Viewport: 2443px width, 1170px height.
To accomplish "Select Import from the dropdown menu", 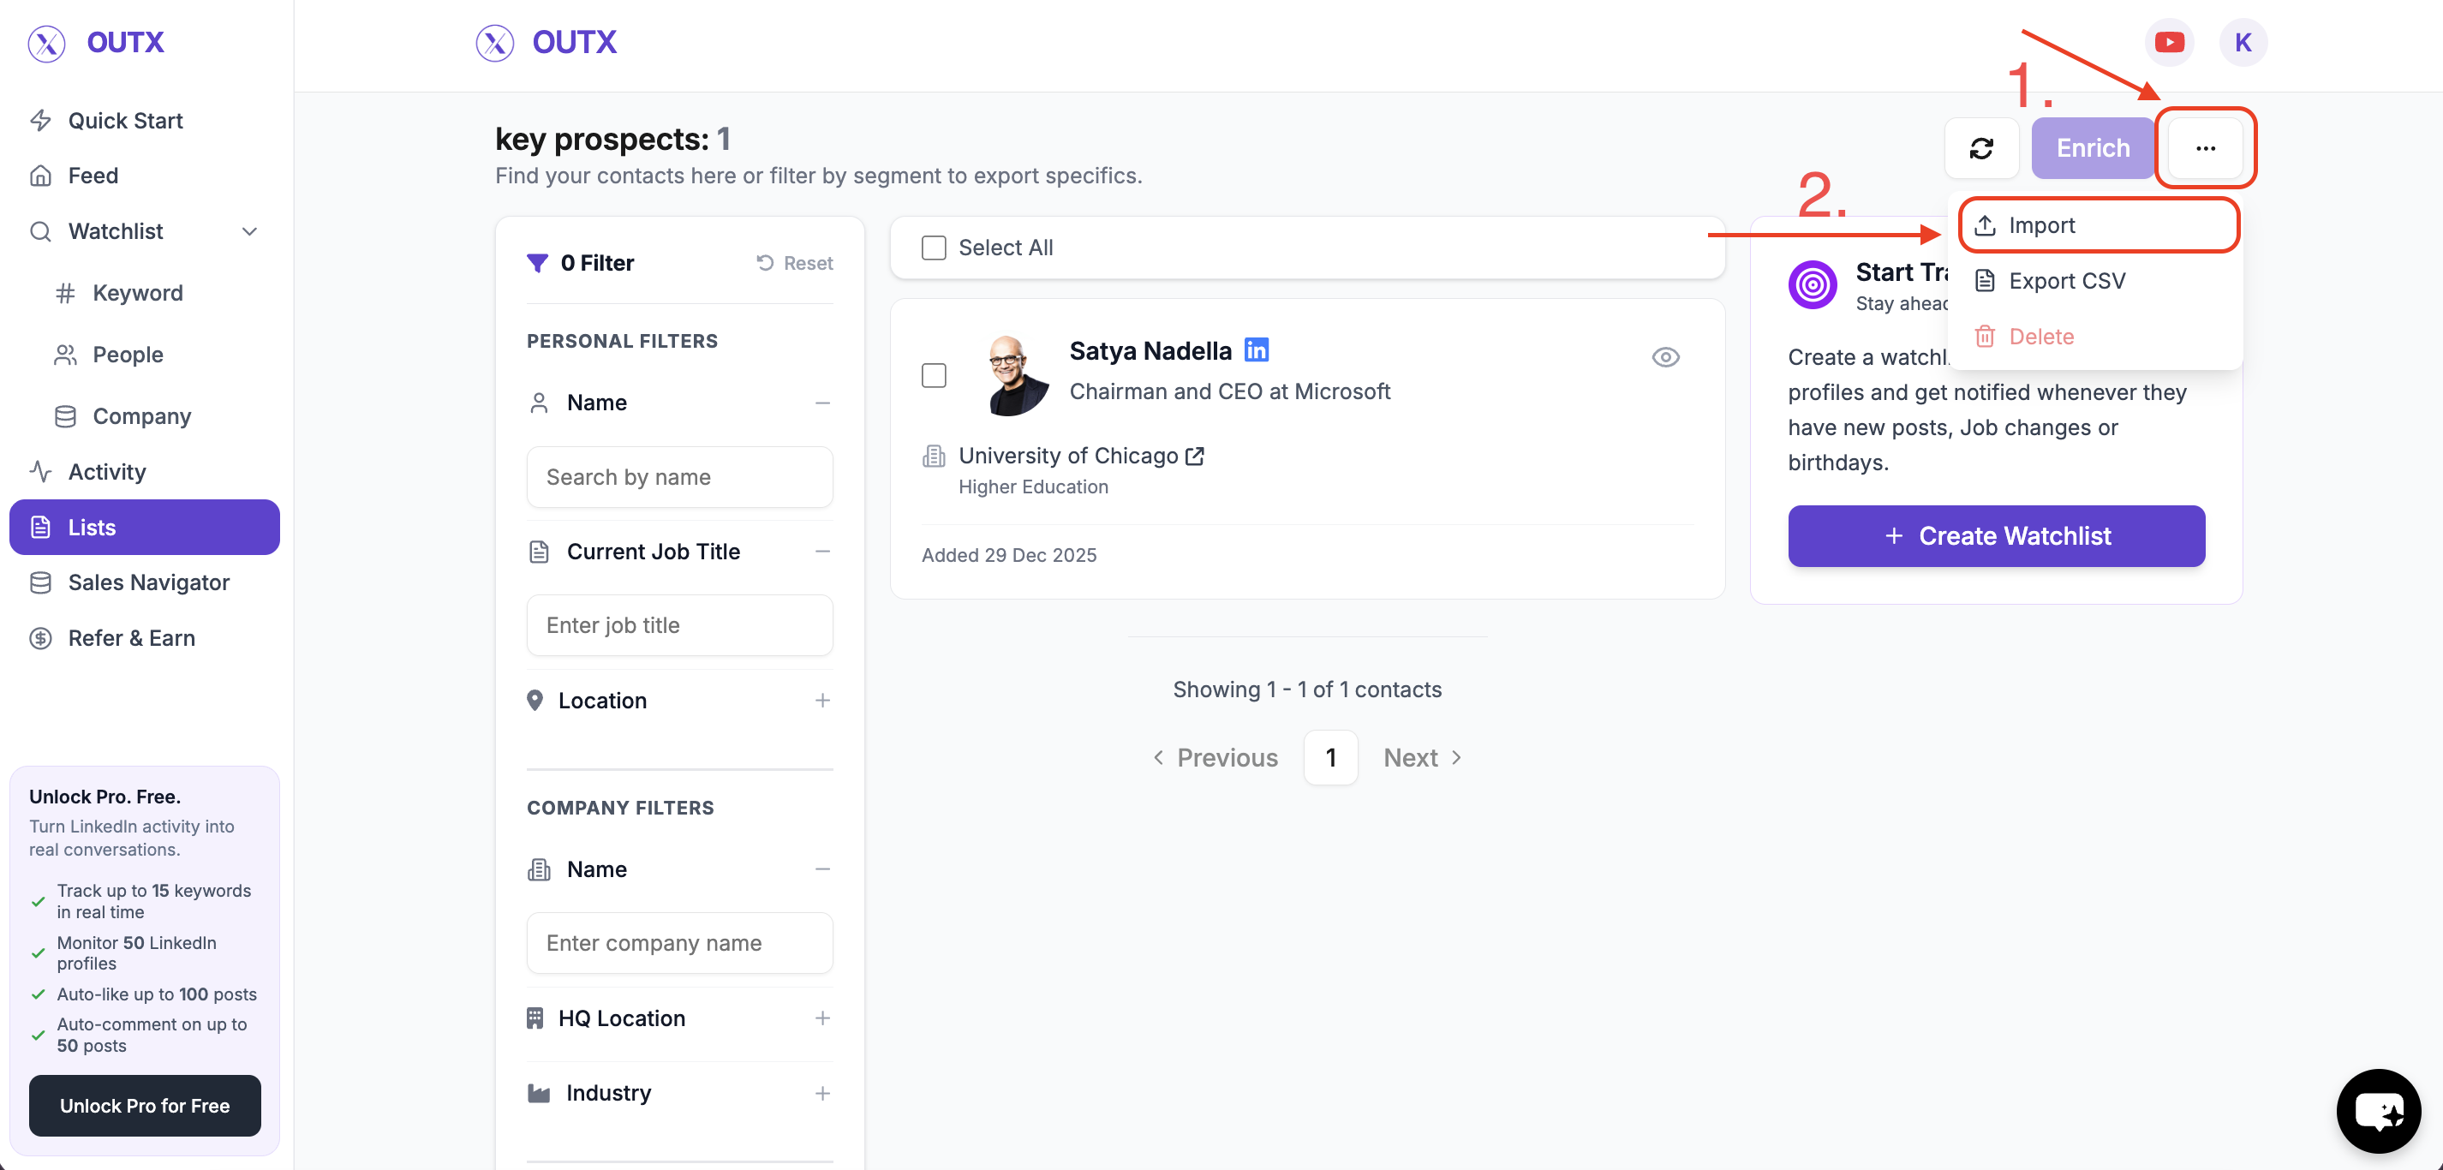I will point(2041,225).
